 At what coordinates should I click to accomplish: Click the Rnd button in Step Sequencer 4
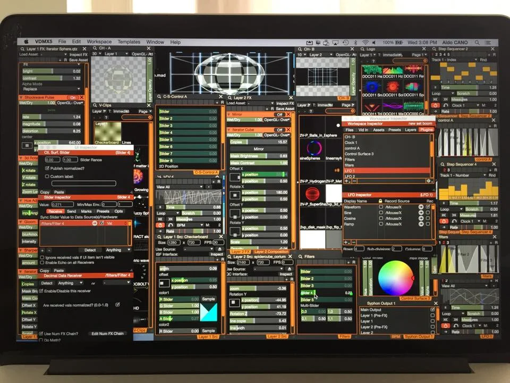click(x=492, y=175)
